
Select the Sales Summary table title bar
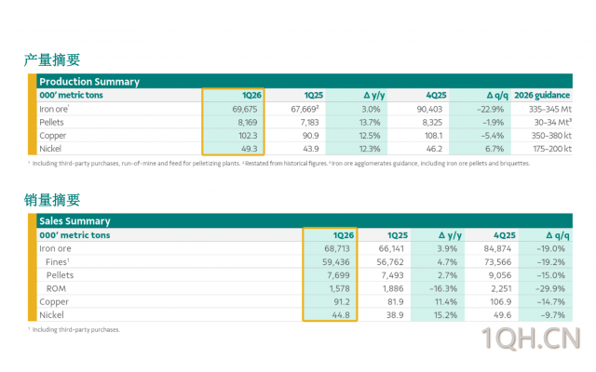click(74, 221)
